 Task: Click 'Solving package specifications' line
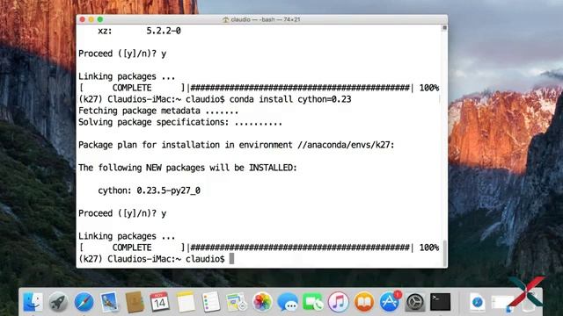(x=180, y=122)
